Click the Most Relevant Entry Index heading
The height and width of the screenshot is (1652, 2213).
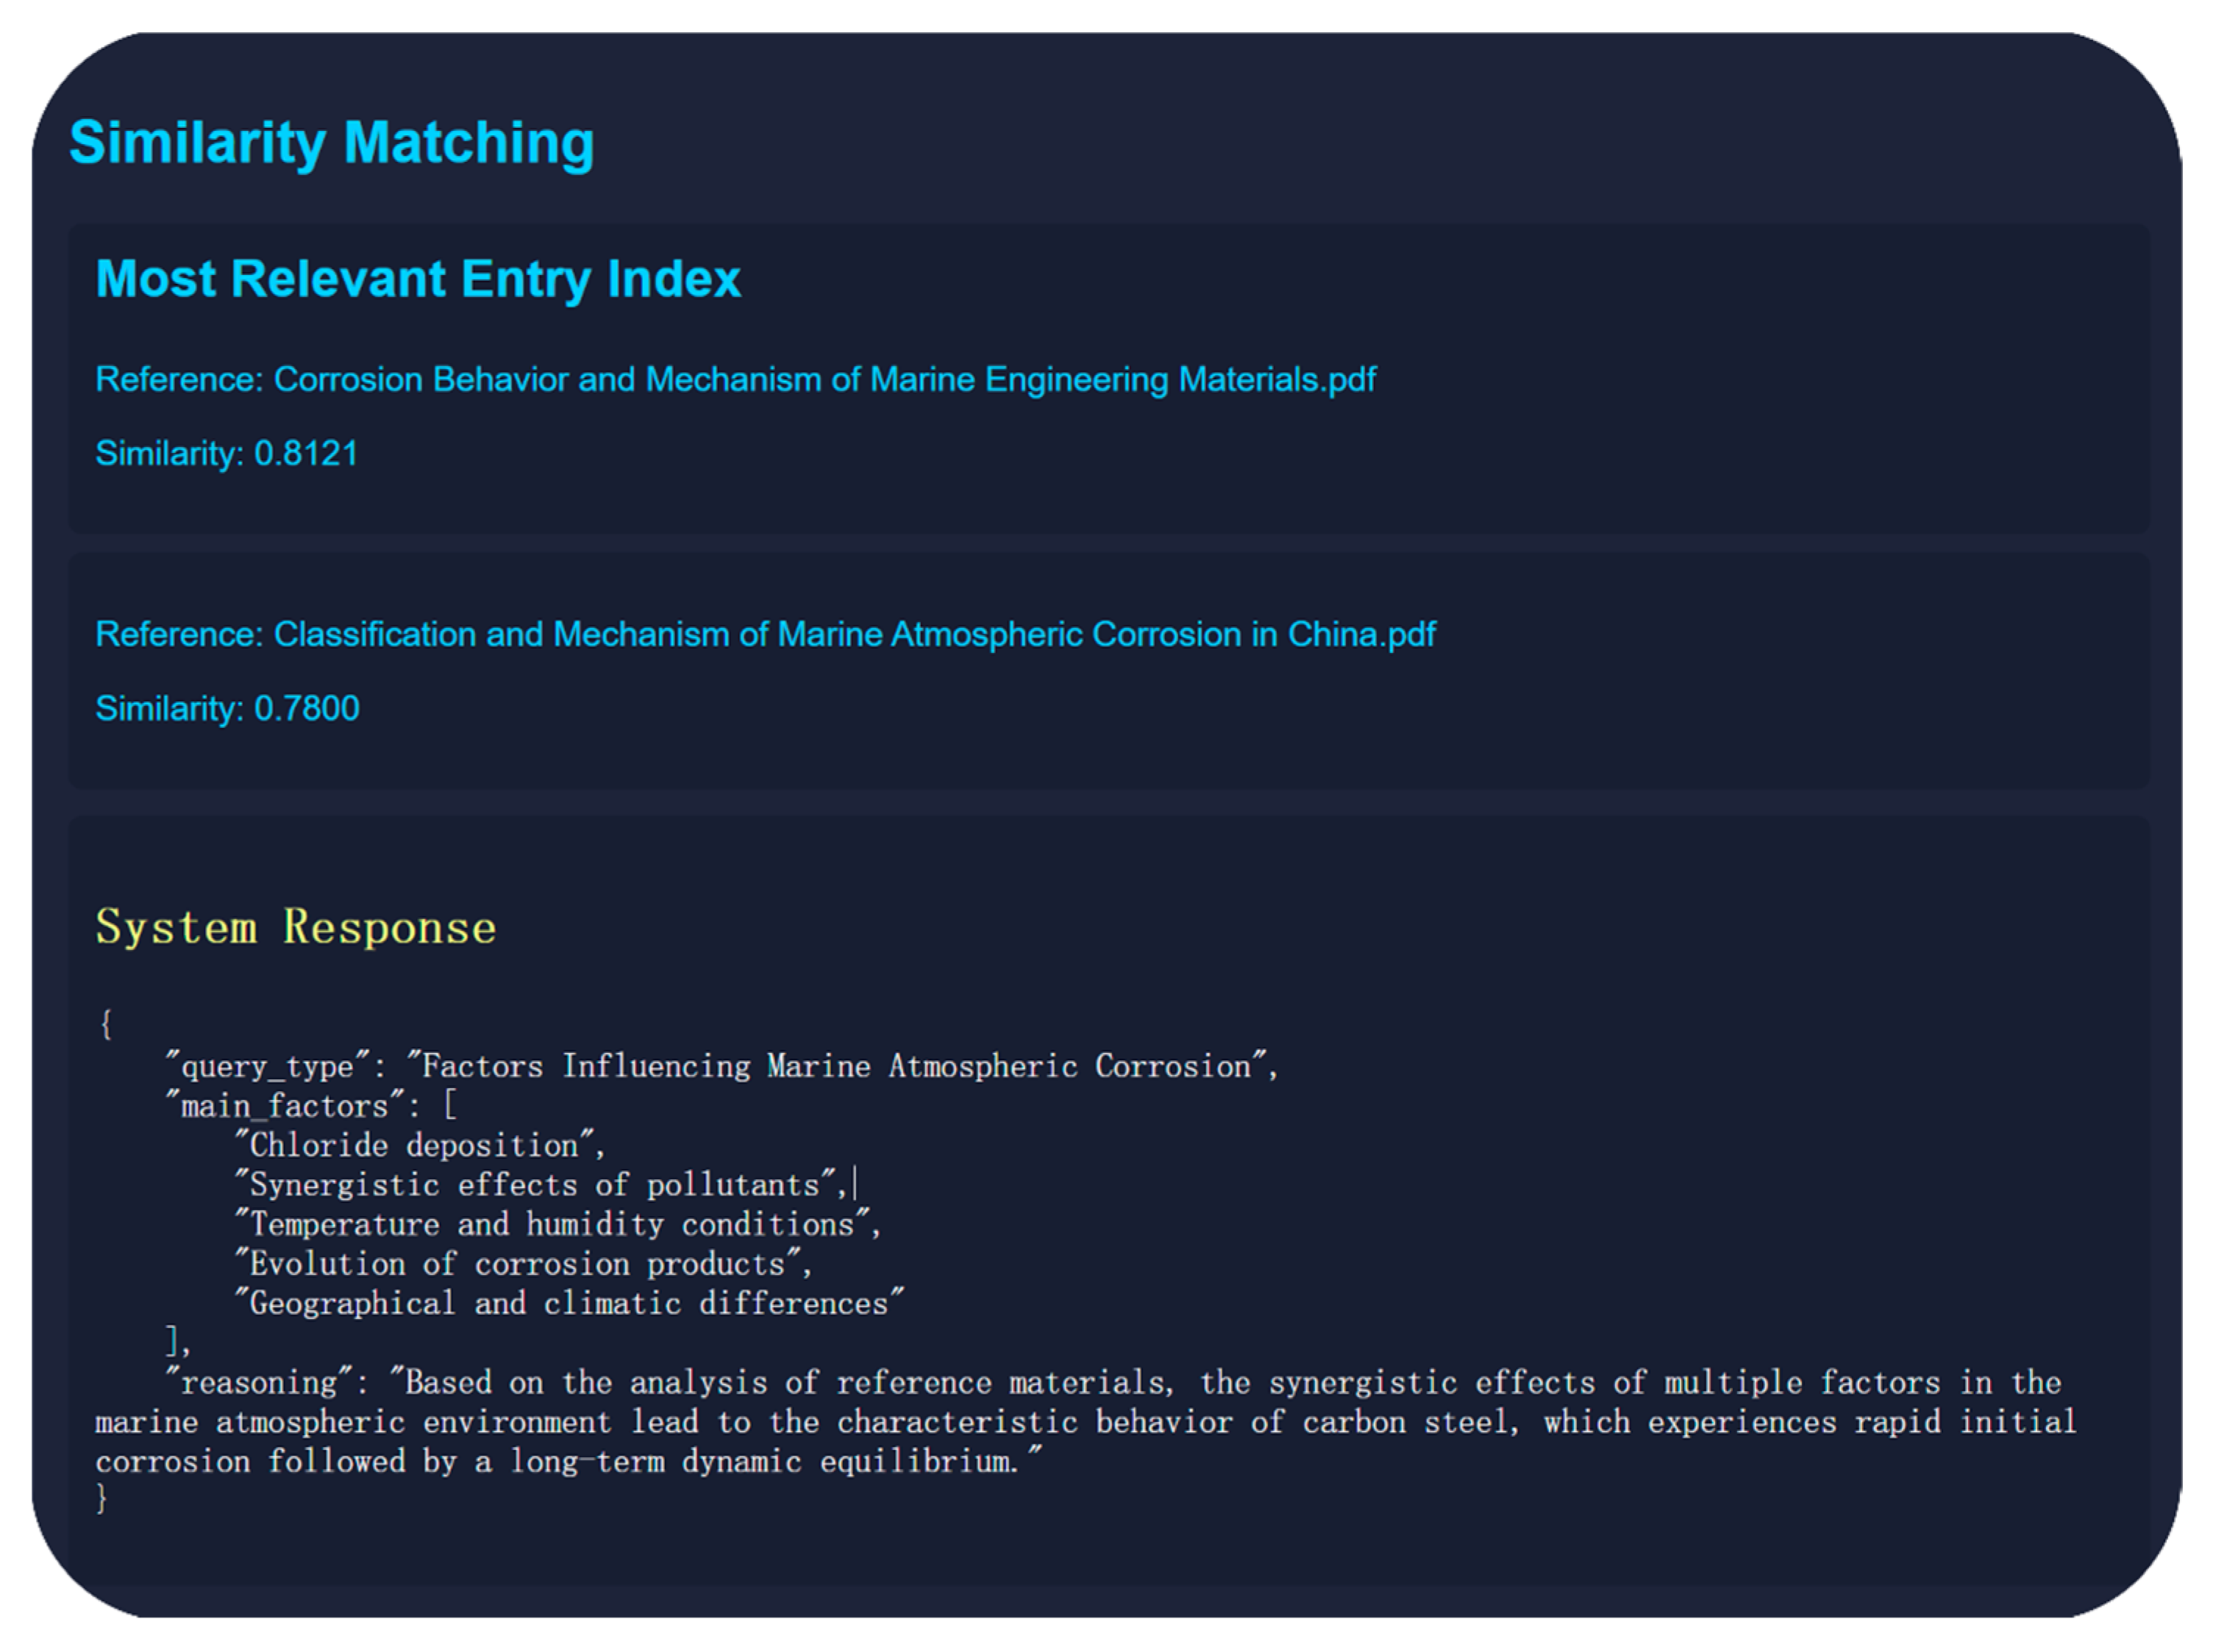tap(417, 278)
